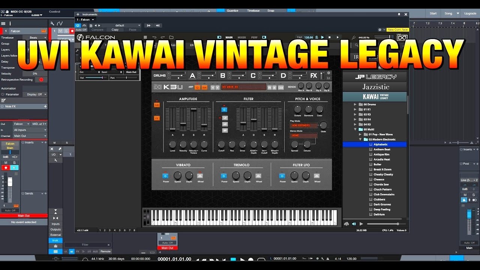Viewport: 480px width, 270px height.
Task: Switch to the MAIN view tab
Action: click(x=229, y=37)
